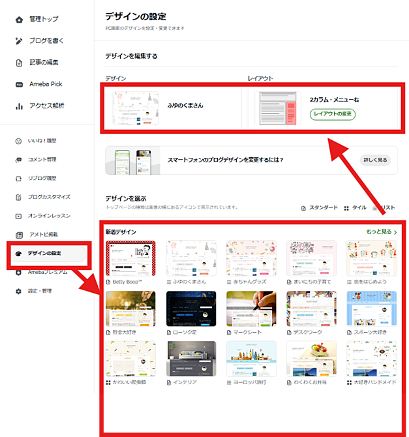Image resolution: width=409 pixels, height=437 pixels.
Task: Pick the ヨーロッパ旅行 design thumbnail
Action: coord(250,358)
